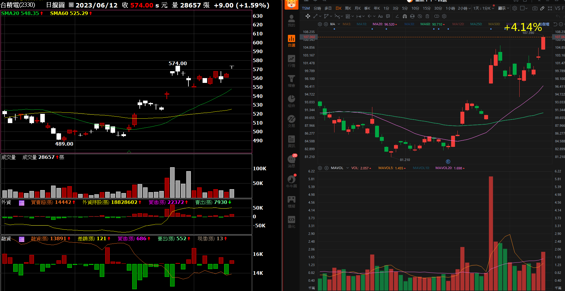565x291 pixels.
Task: Open the 2小時 period dropdown
Action: (464, 8)
